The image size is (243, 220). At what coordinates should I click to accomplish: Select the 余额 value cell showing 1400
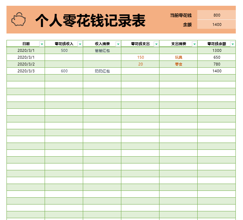(x=216, y=24)
